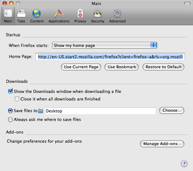Select the Save files to radio button
Image resolution: width=193 pixels, height=171 pixels.
(10, 111)
